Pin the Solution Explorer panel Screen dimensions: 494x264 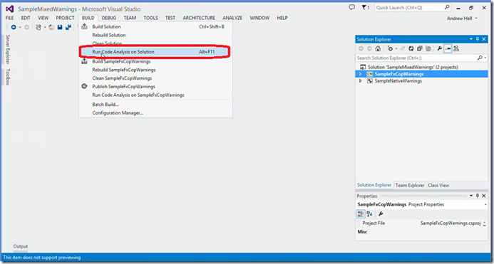click(478, 39)
